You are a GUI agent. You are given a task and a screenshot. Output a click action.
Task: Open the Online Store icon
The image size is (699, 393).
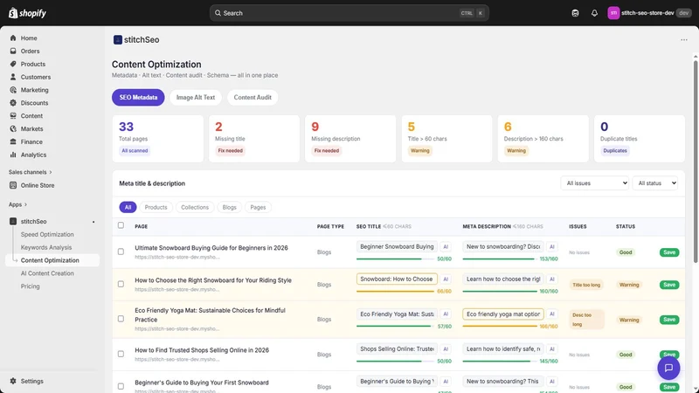click(x=13, y=185)
